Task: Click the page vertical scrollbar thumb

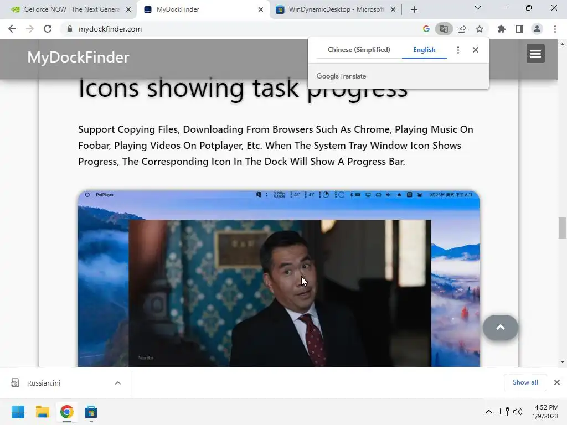Action: 562,227
